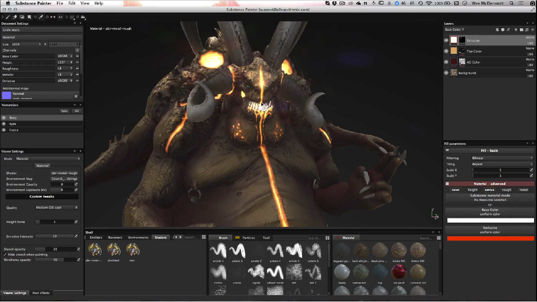Add a new channel with plus icon

click(x=77, y=50)
